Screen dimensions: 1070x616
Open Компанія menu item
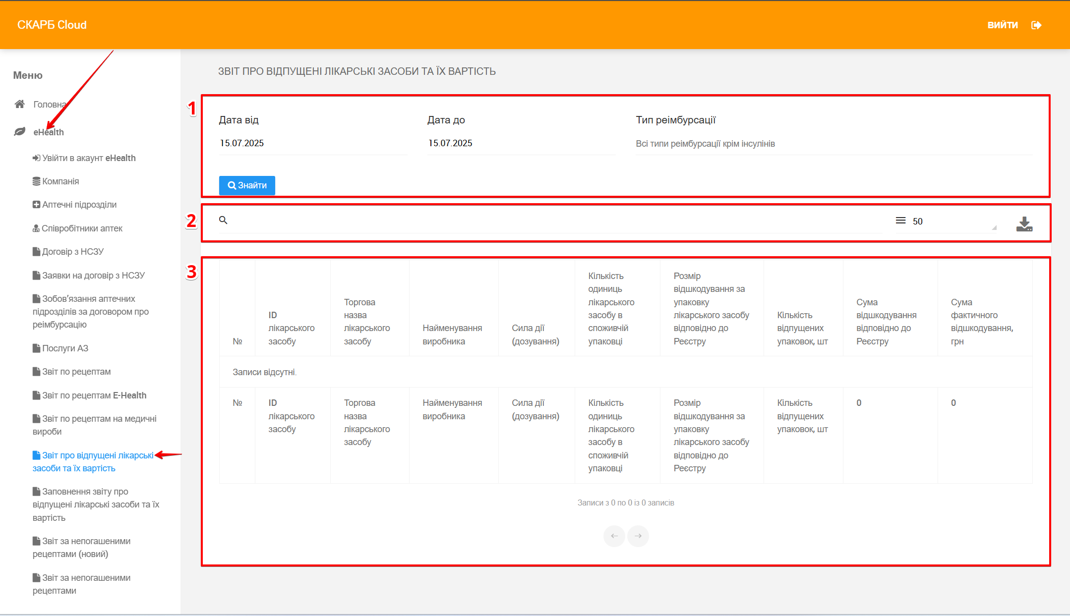[x=60, y=181]
